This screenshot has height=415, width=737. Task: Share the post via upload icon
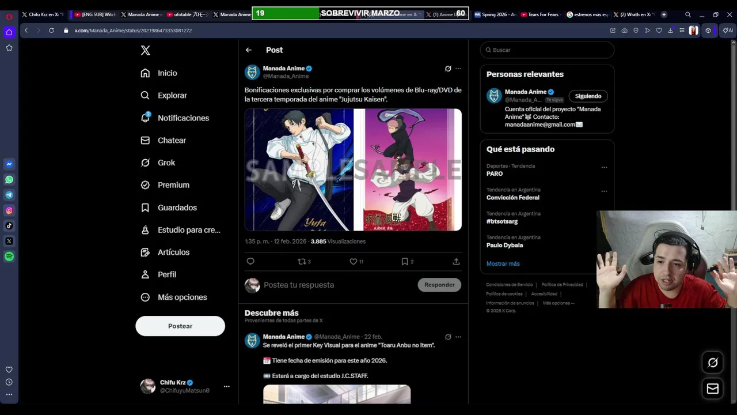456,262
